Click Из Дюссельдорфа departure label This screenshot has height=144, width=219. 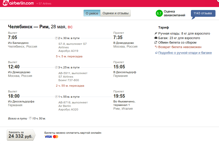tap(21, 101)
